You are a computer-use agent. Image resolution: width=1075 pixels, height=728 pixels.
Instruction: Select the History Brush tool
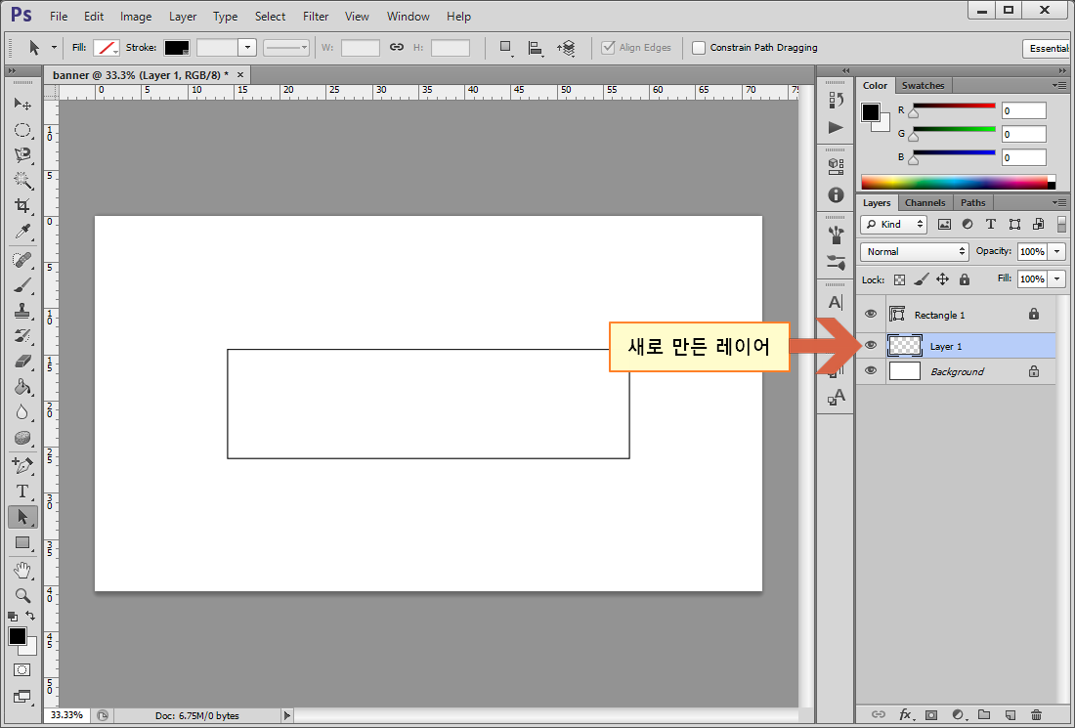click(x=22, y=336)
